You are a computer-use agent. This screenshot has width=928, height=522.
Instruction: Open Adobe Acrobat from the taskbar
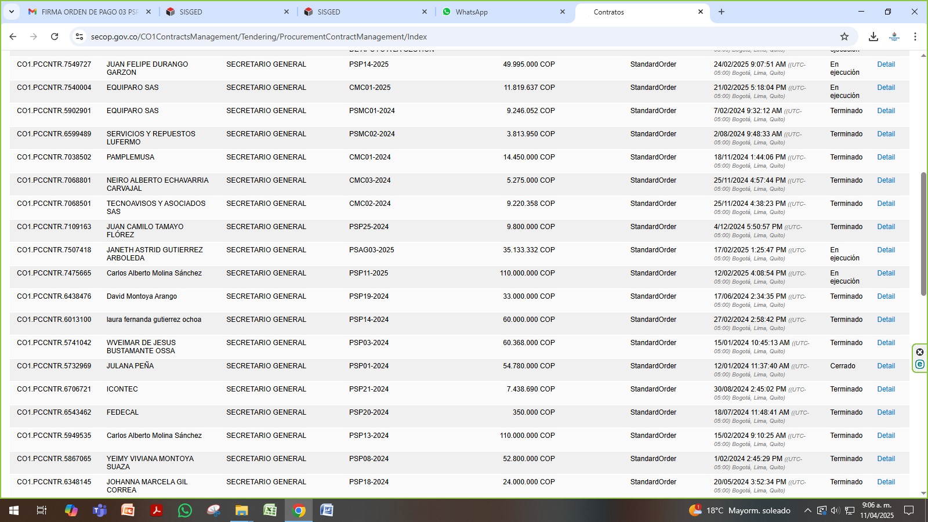coord(156,510)
